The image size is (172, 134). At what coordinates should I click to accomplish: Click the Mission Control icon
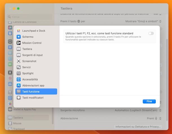19,43
